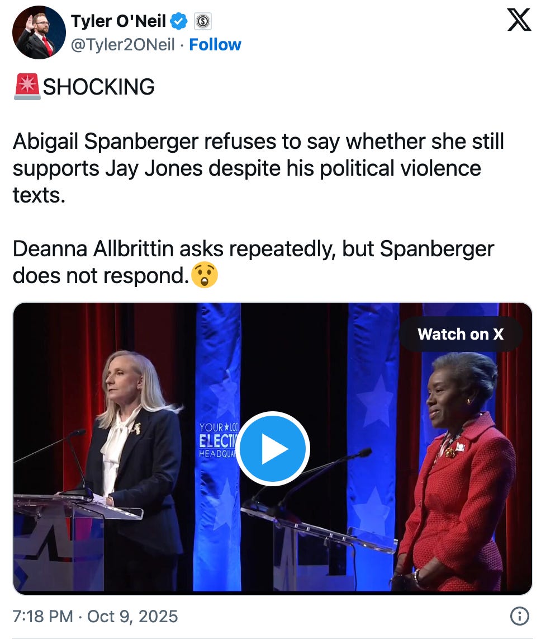
Task: Click the Election Headquarters banner in the video
Action: (x=217, y=440)
